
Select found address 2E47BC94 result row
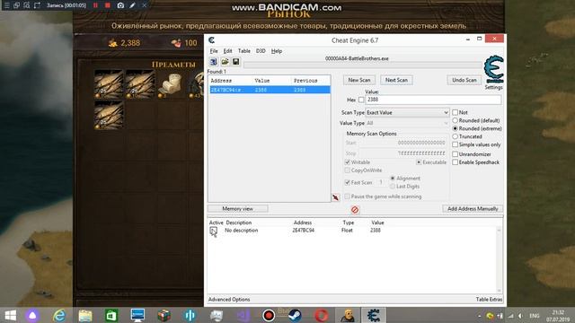270,90
